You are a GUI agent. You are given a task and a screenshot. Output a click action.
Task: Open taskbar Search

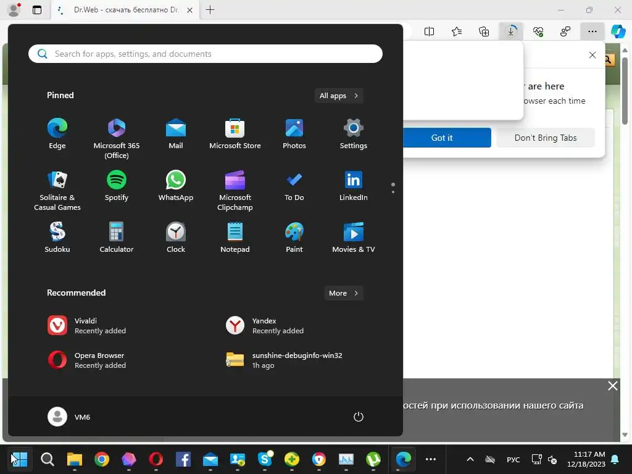pyautogui.click(x=47, y=459)
